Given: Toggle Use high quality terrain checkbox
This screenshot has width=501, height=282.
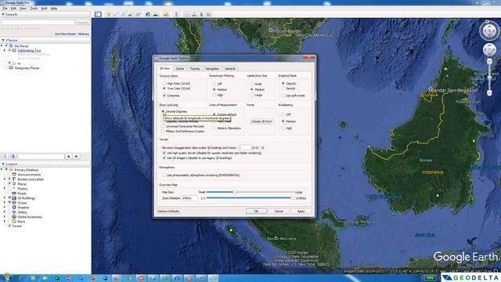Looking at the screenshot, I should (x=164, y=153).
